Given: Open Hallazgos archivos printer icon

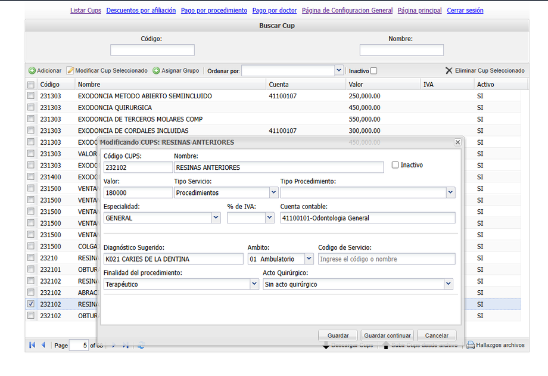Looking at the screenshot, I should 470,345.
